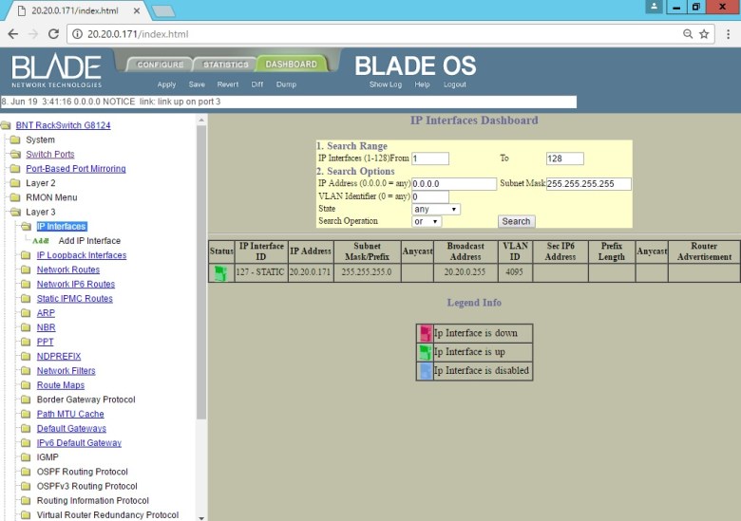This screenshot has height=521, width=741.
Task: Click the IP Address search field
Action: point(454,183)
